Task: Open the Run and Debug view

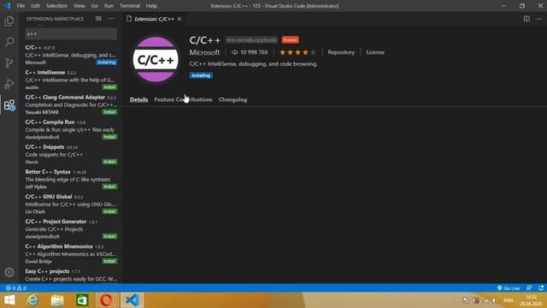Action: point(9,84)
